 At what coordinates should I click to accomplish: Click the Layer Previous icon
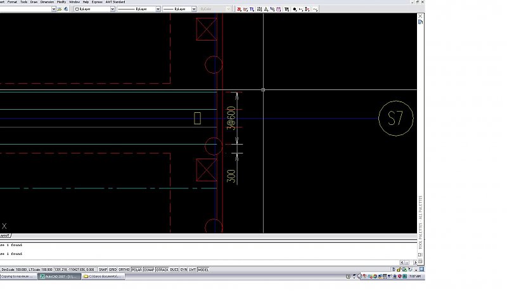coord(66,9)
